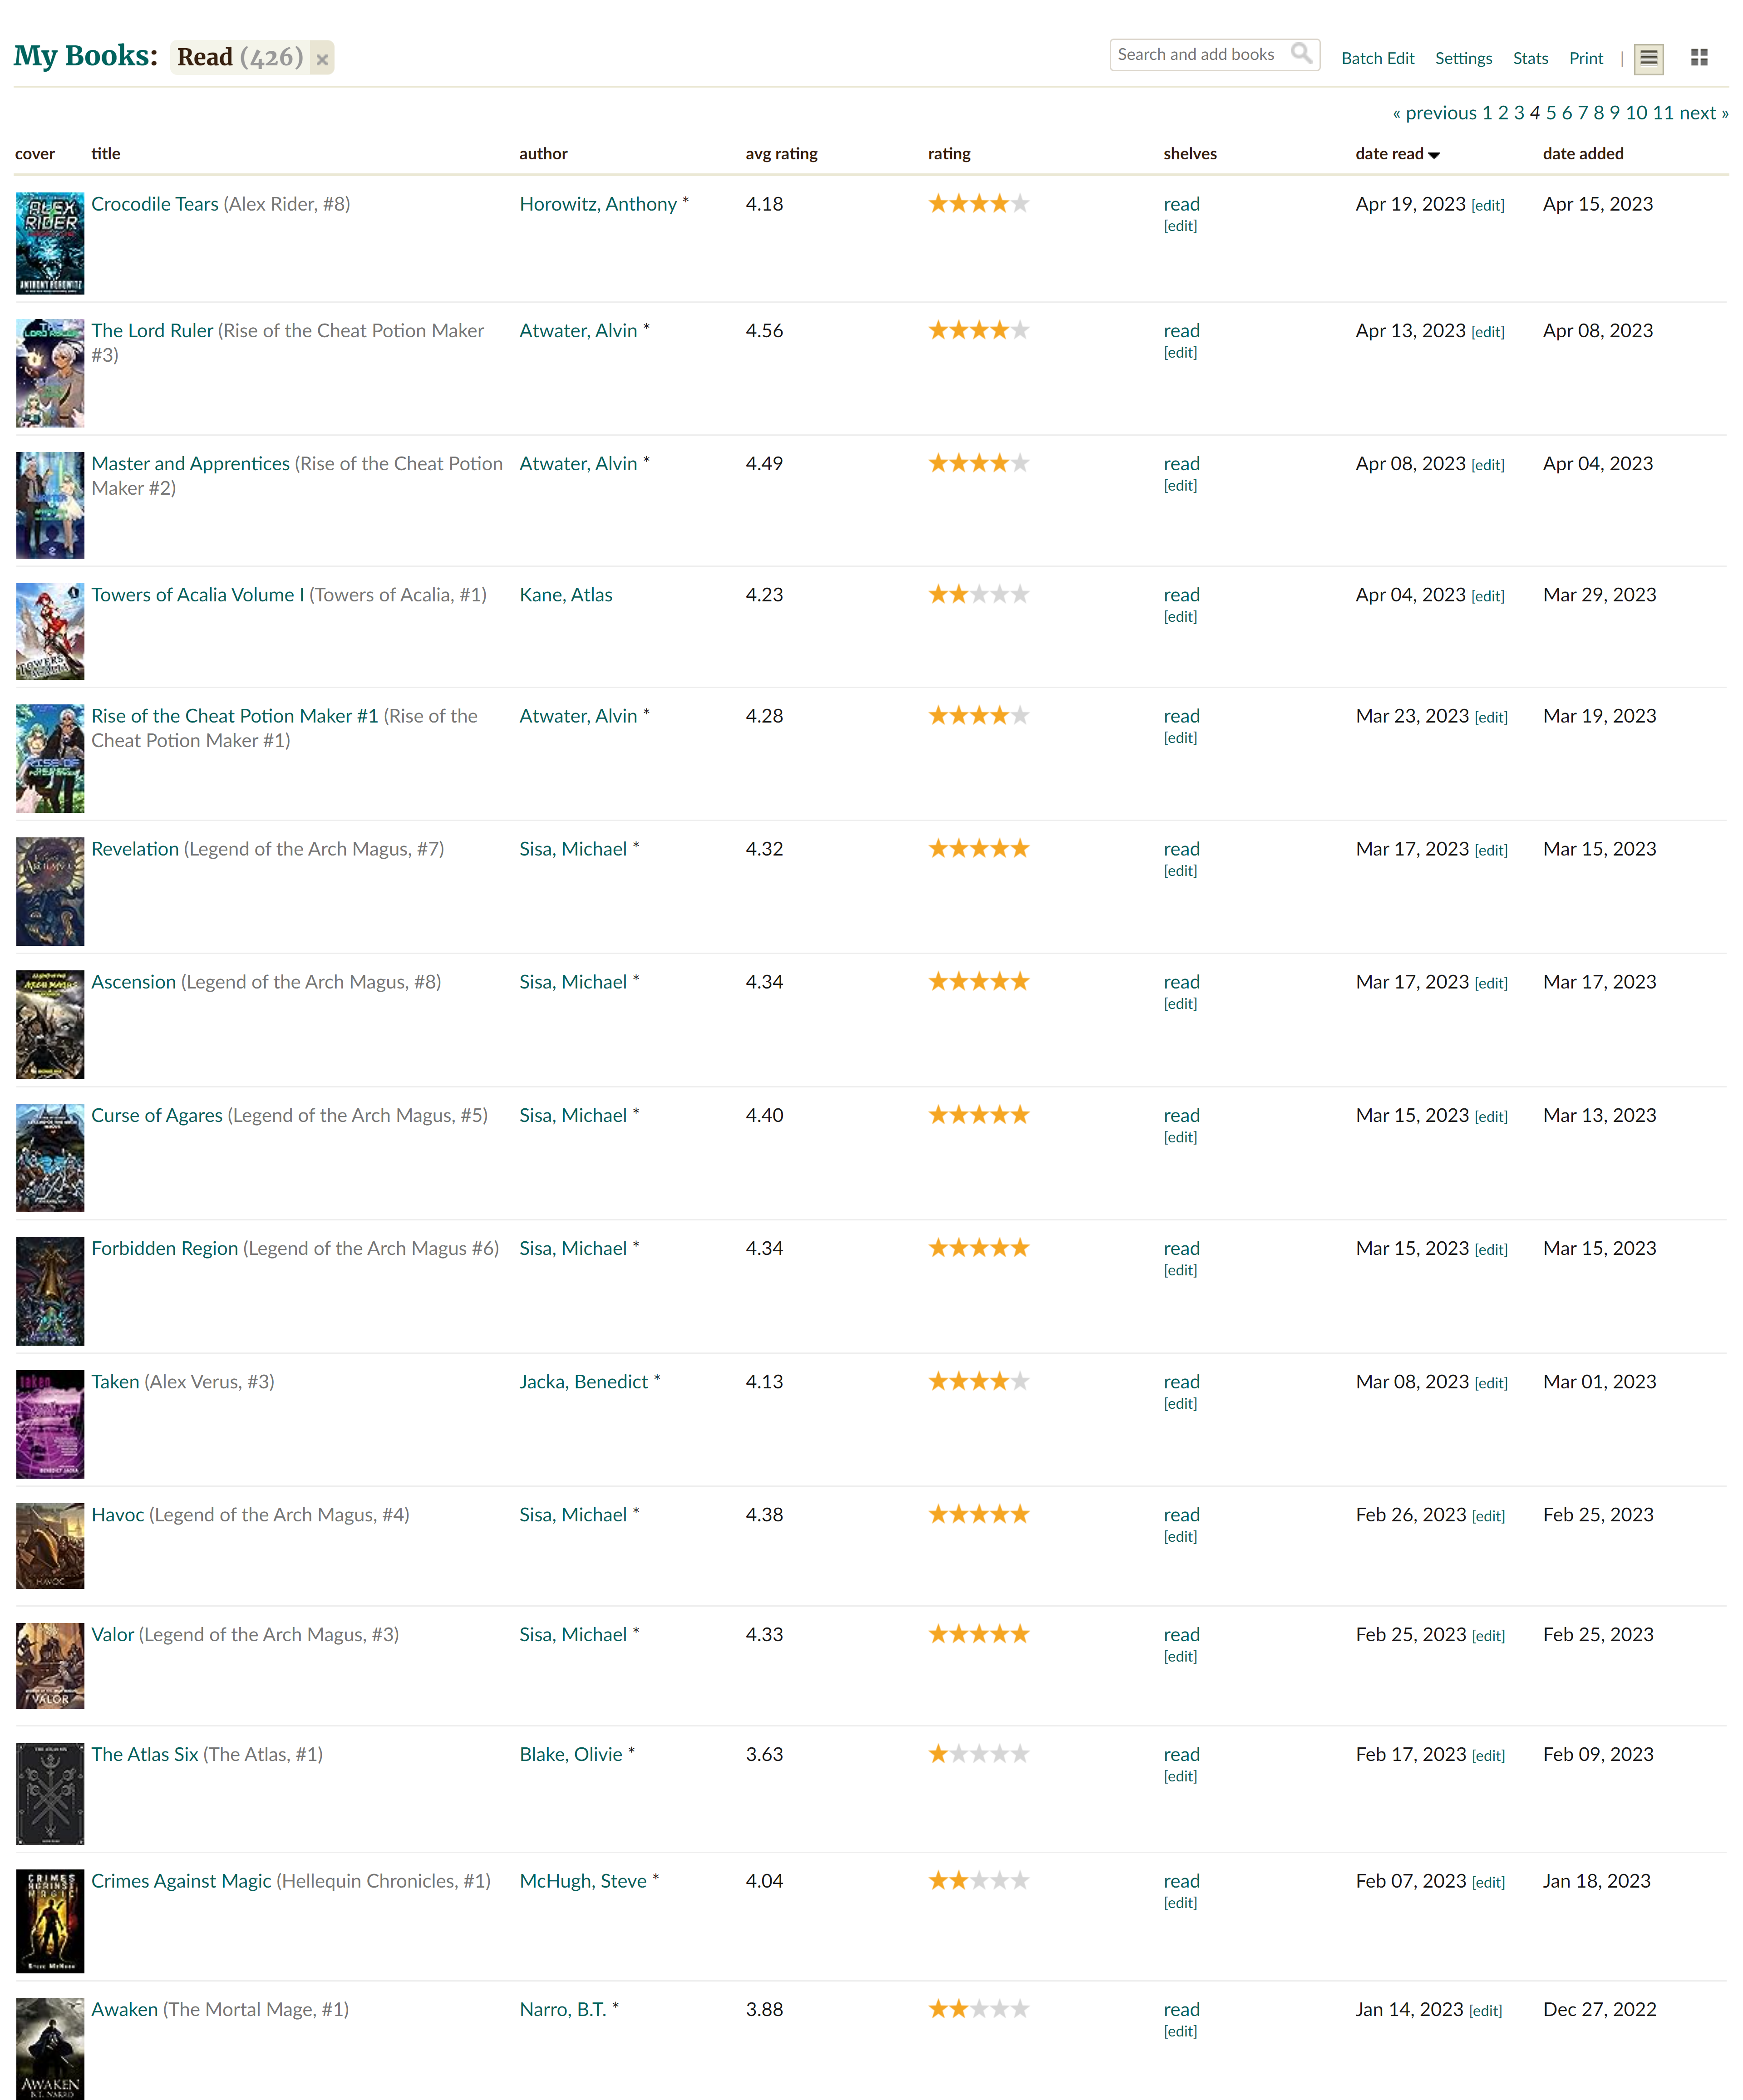
Task: Toggle date read sort arrow
Action: [1434, 155]
